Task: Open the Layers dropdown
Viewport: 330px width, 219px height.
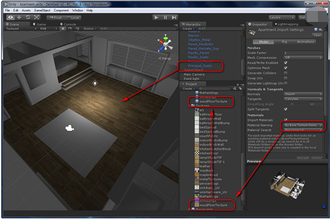Action: tap(282, 18)
